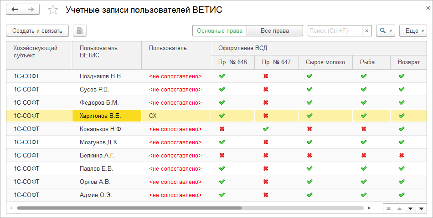Jump to the last row of list

point(421,208)
